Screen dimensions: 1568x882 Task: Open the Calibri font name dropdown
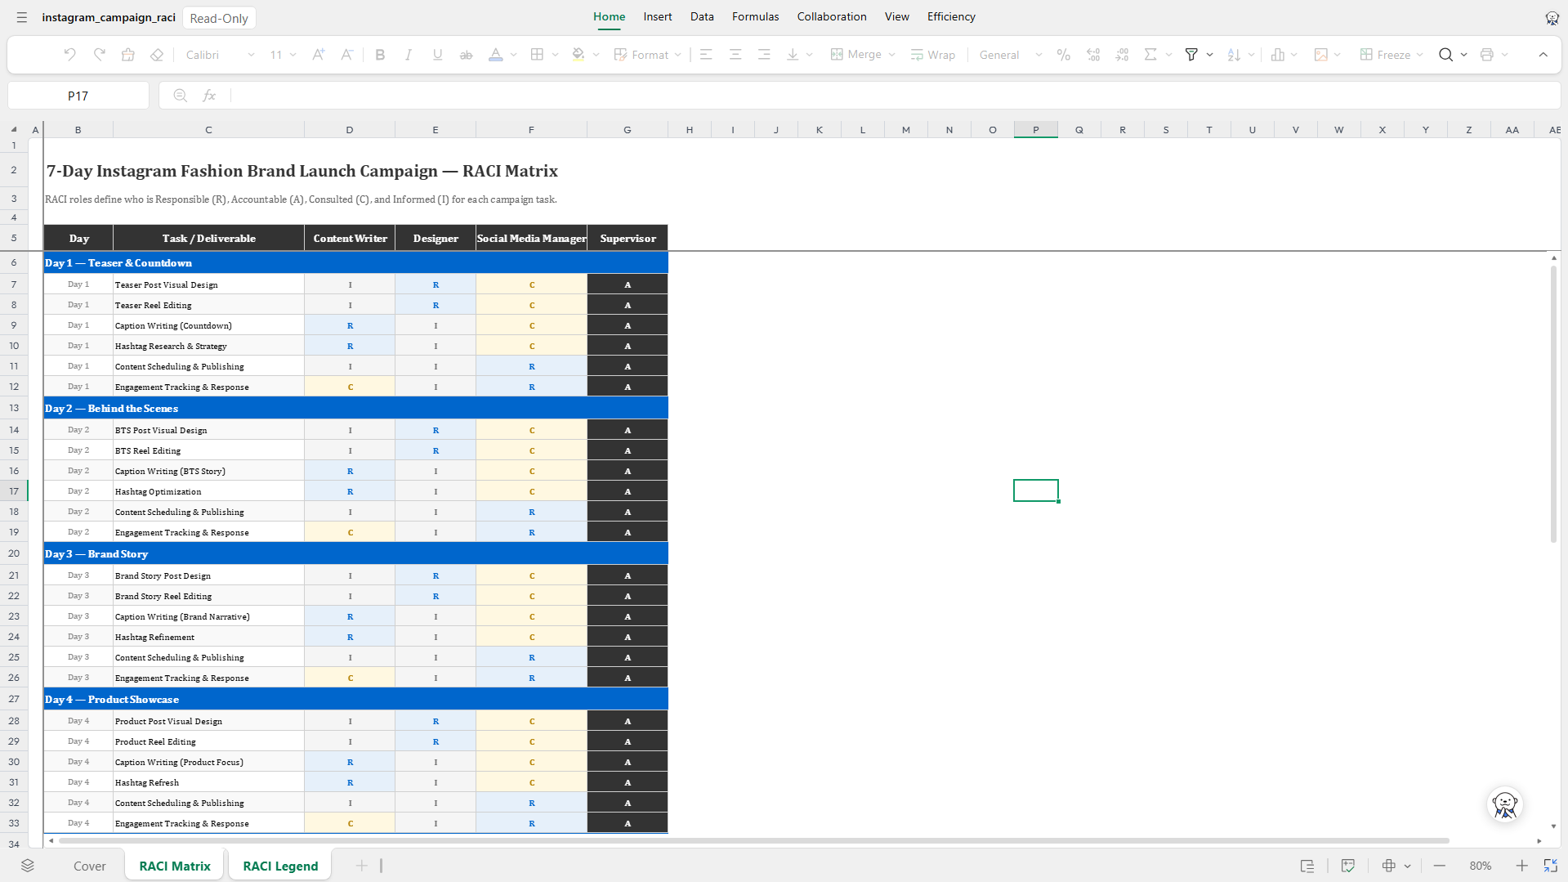[219, 55]
